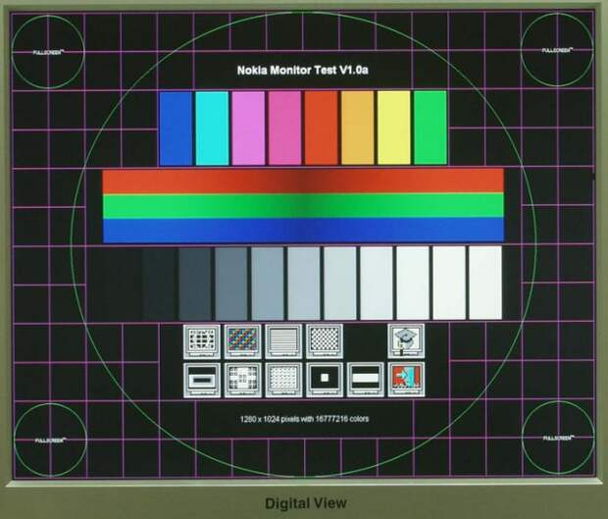Click the 'Nokia Monitor Test V1.0a' title
The height and width of the screenshot is (519, 608).
[302, 71]
